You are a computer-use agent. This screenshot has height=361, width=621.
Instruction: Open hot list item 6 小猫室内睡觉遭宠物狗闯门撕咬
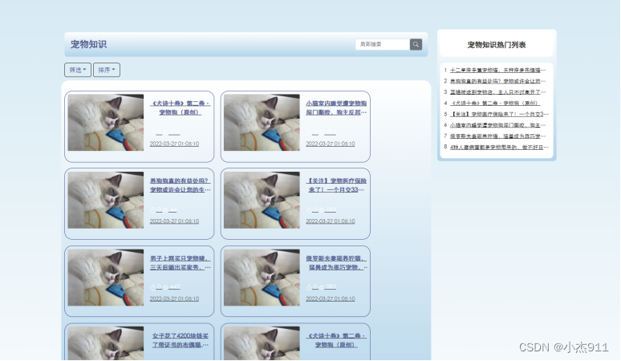point(497,125)
